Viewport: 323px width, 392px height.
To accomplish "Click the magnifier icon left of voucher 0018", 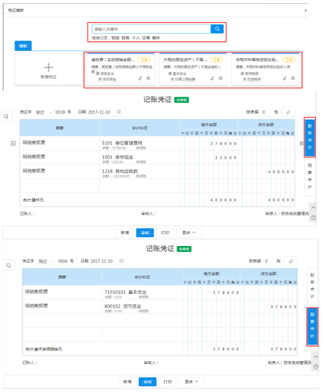I will pyautogui.click(x=6, y=116).
